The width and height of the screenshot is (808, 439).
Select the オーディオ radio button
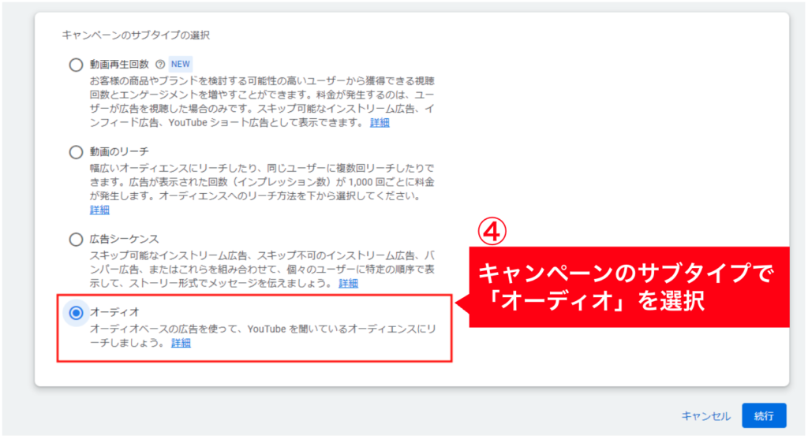click(x=77, y=313)
